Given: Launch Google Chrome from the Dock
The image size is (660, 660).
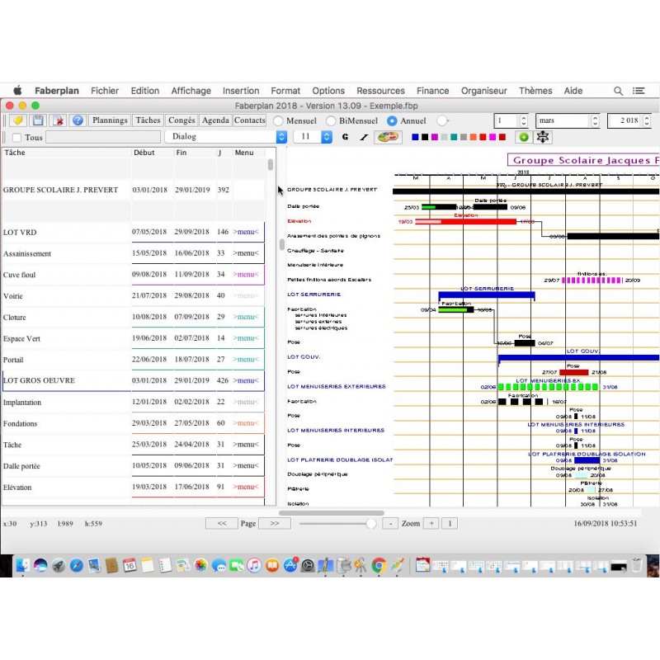Looking at the screenshot, I should [x=379, y=565].
